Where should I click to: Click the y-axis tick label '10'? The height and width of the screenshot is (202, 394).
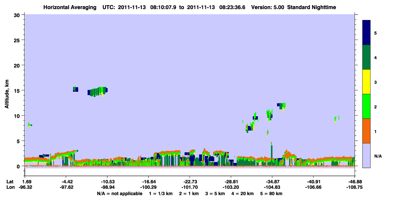[x=18, y=116]
